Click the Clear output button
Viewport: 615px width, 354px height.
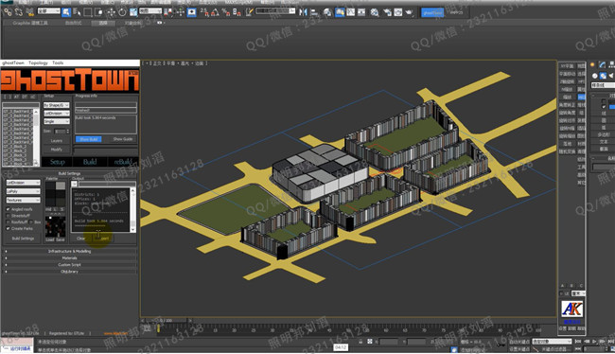coord(80,239)
